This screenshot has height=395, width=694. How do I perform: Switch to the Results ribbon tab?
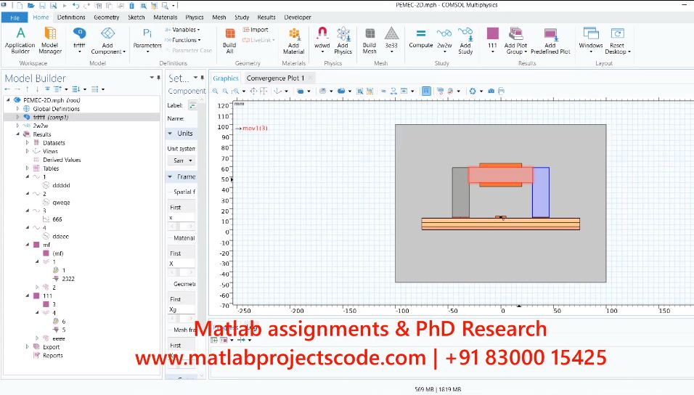[266, 17]
